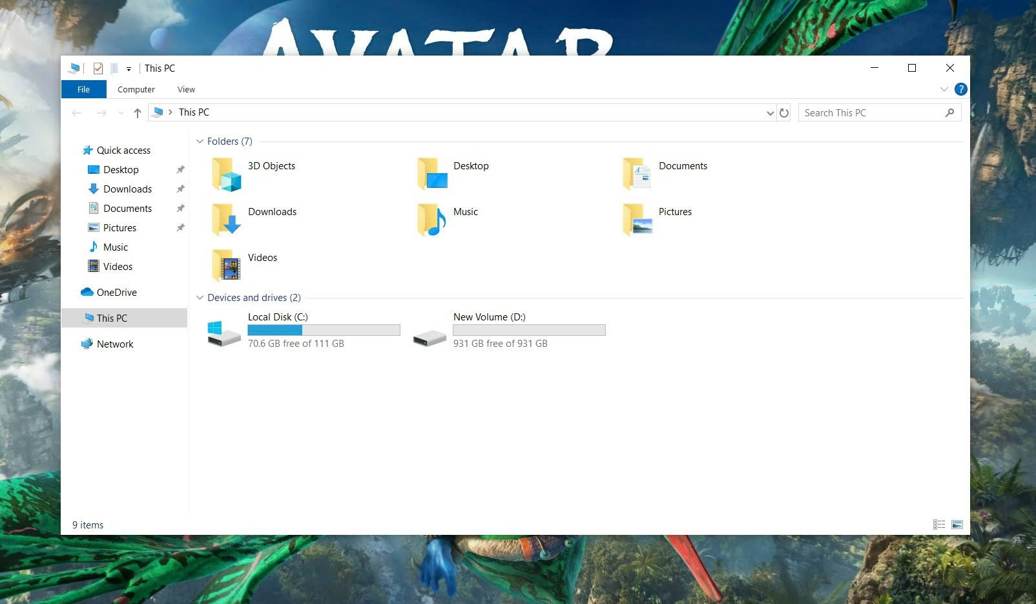
Task: Switch to large thumbnails view
Action: tap(957, 525)
